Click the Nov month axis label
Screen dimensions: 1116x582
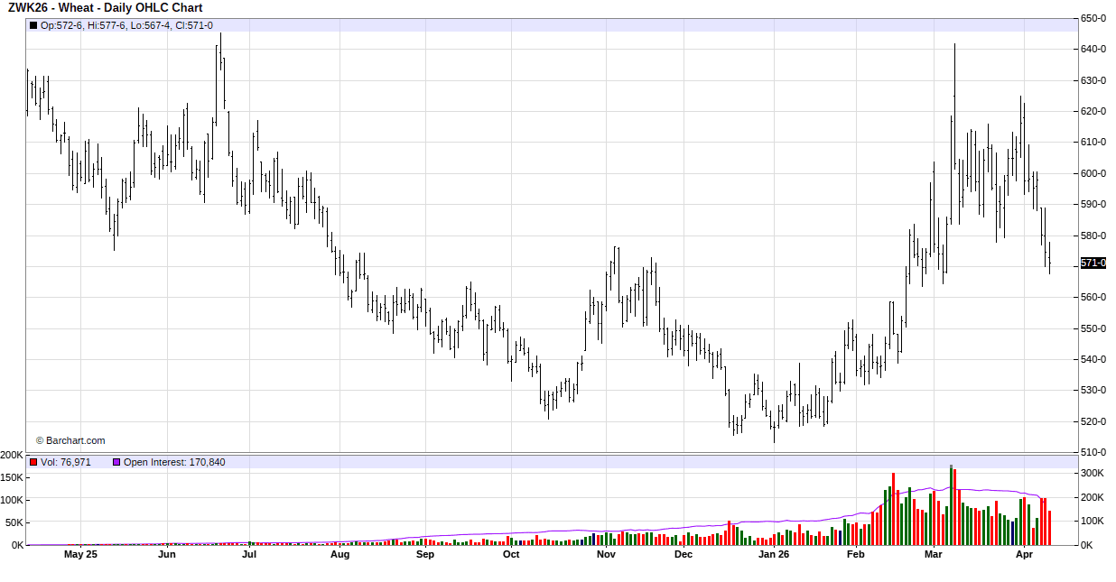click(x=606, y=555)
